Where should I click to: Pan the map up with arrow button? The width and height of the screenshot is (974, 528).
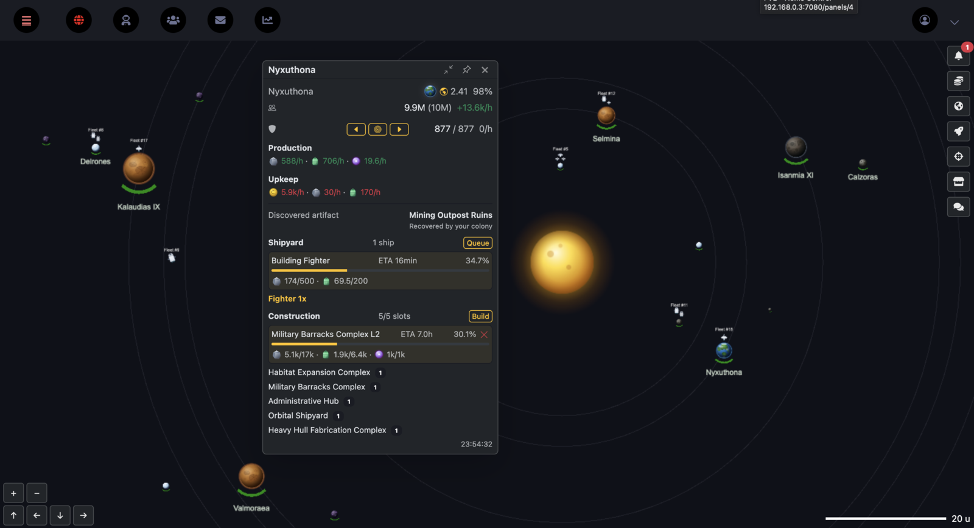13,515
